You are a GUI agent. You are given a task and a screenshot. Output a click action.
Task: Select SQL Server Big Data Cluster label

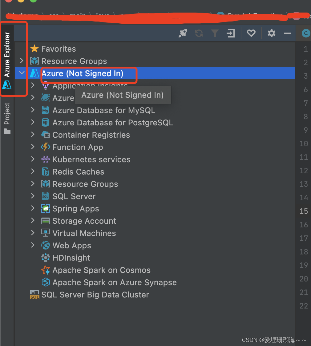(x=95, y=295)
